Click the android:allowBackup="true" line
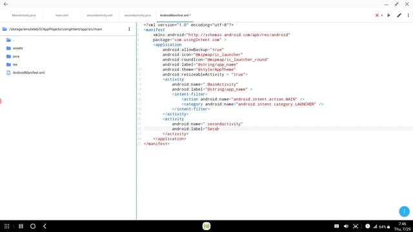 tap(193, 50)
